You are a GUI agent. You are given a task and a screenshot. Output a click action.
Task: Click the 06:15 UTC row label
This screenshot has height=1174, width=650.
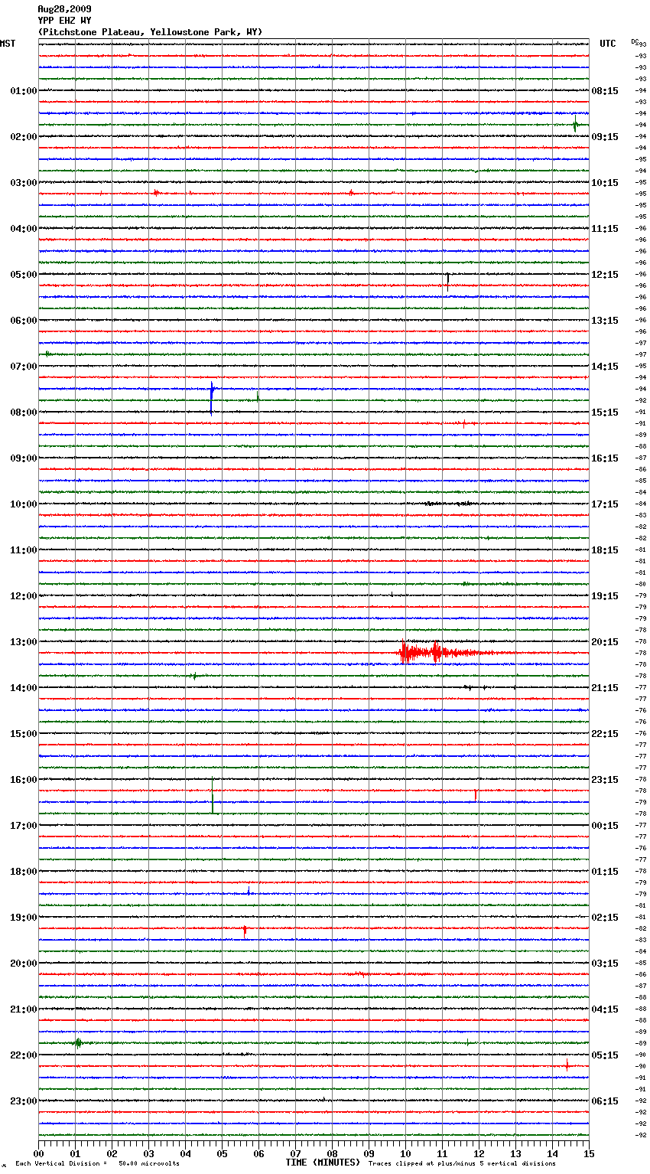tap(605, 1101)
